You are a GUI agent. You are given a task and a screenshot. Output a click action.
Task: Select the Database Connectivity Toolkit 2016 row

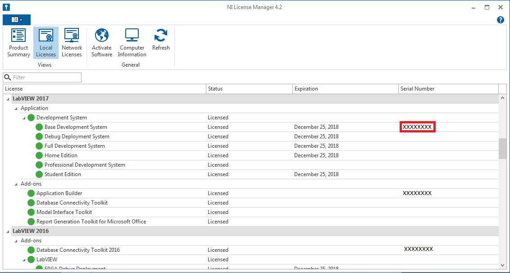78,250
